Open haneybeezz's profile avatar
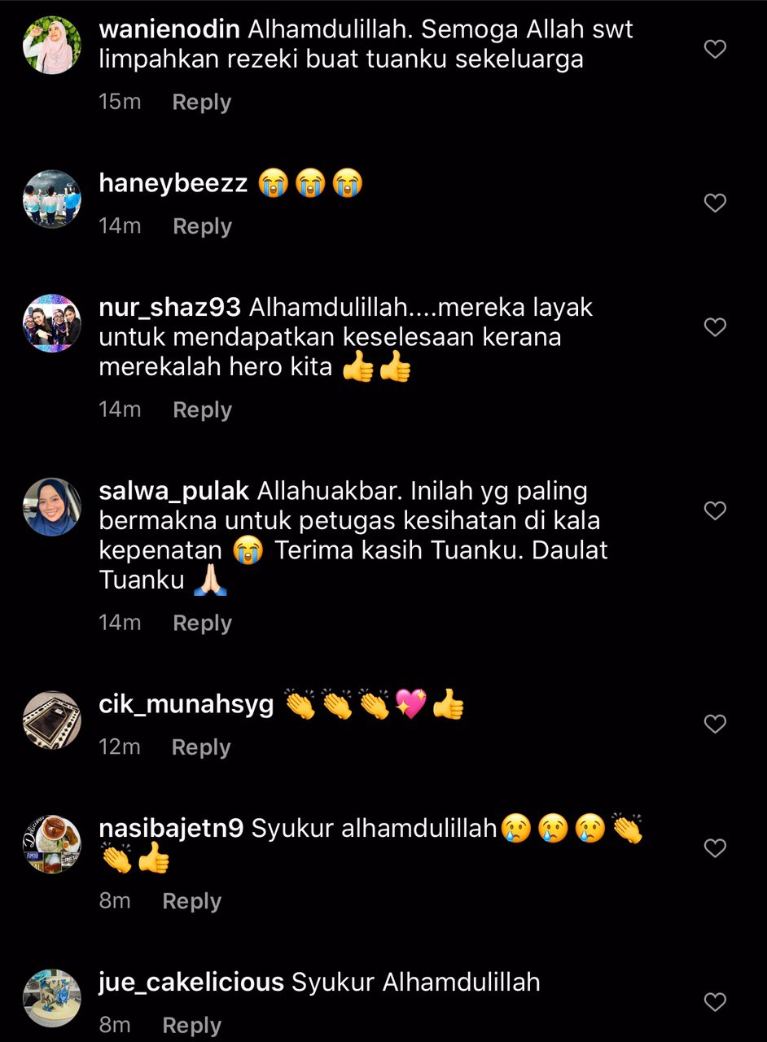Viewport: 767px width, 1042px height. [x=52, y=199]
